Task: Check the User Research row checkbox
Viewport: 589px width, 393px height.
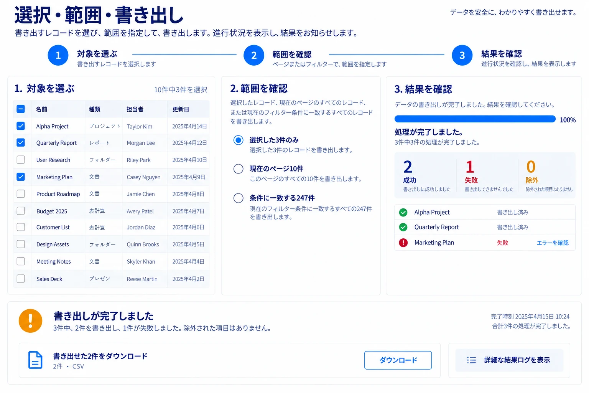Action: [21, 160]
